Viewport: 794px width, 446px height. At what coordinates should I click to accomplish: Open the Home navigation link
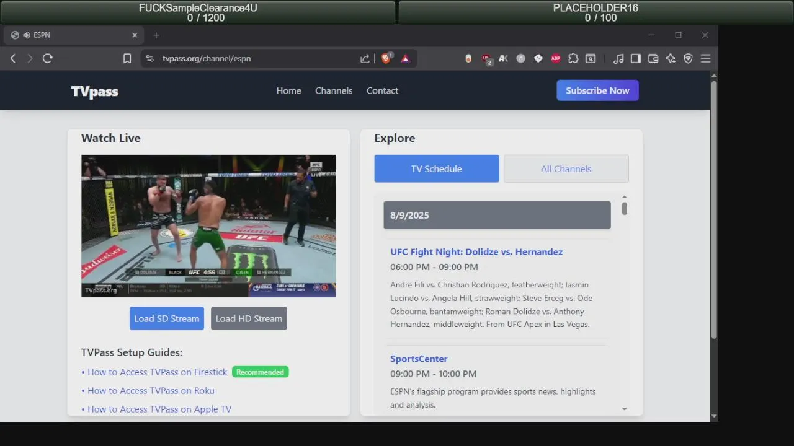[x=288, y=90]
